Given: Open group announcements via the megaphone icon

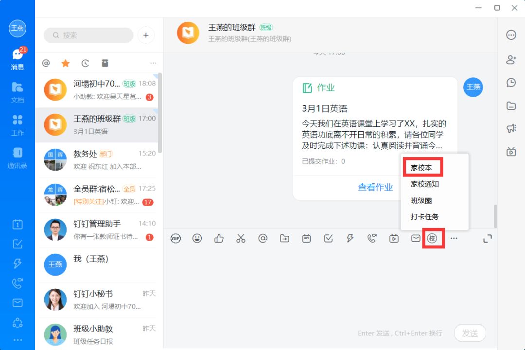Looking at the screenshot, I should 511,128.
